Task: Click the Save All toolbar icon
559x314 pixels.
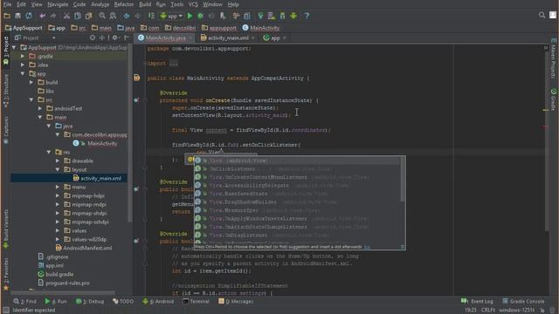Action: pyautogui.click(x=17, y=16)
